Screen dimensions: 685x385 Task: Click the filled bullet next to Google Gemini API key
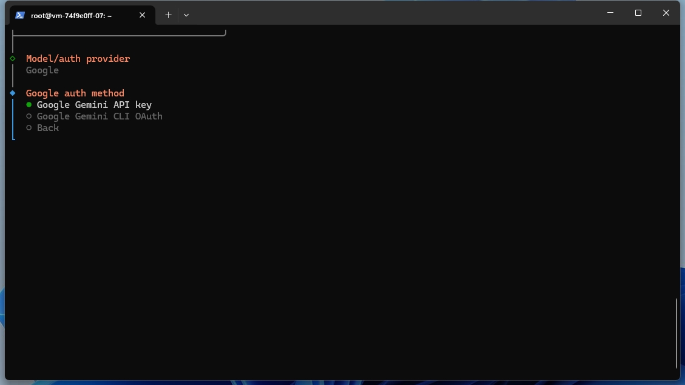click(29, 104)
